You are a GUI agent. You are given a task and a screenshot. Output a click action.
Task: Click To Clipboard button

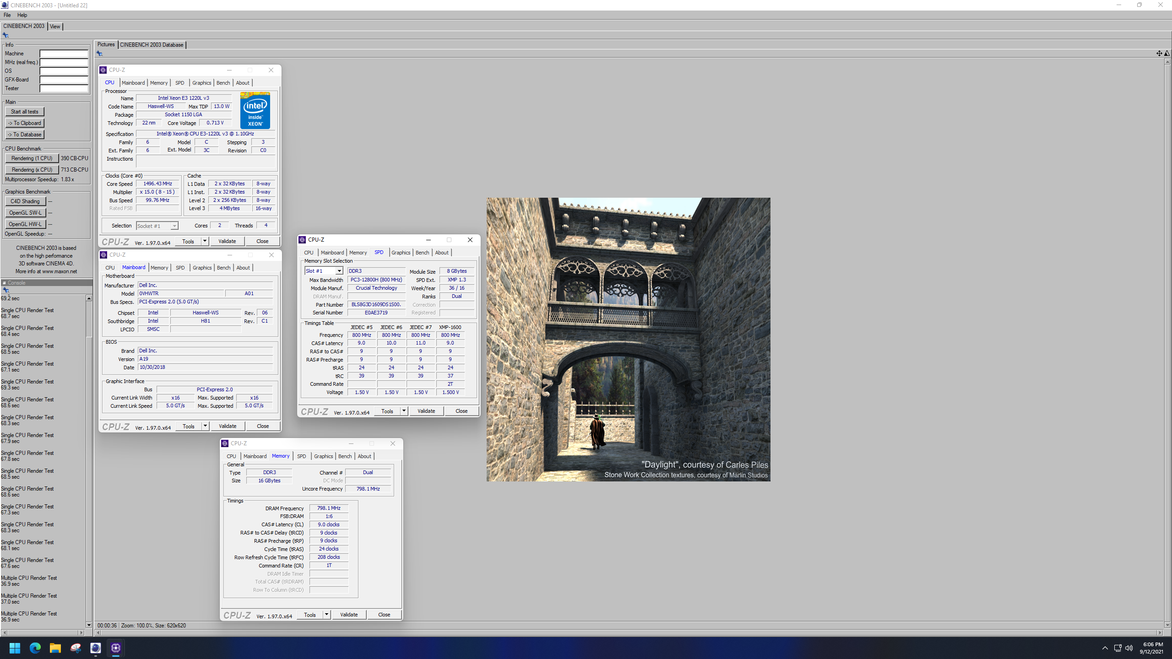pyautogui.click(x=25, y=123)
